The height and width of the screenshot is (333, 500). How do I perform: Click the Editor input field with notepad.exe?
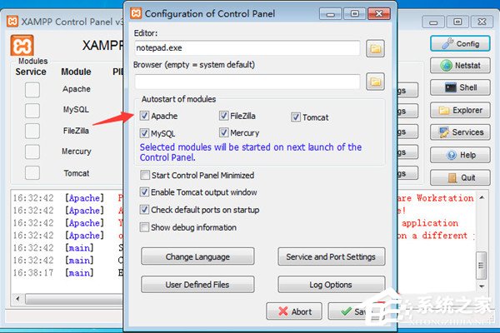coord(247,48)
